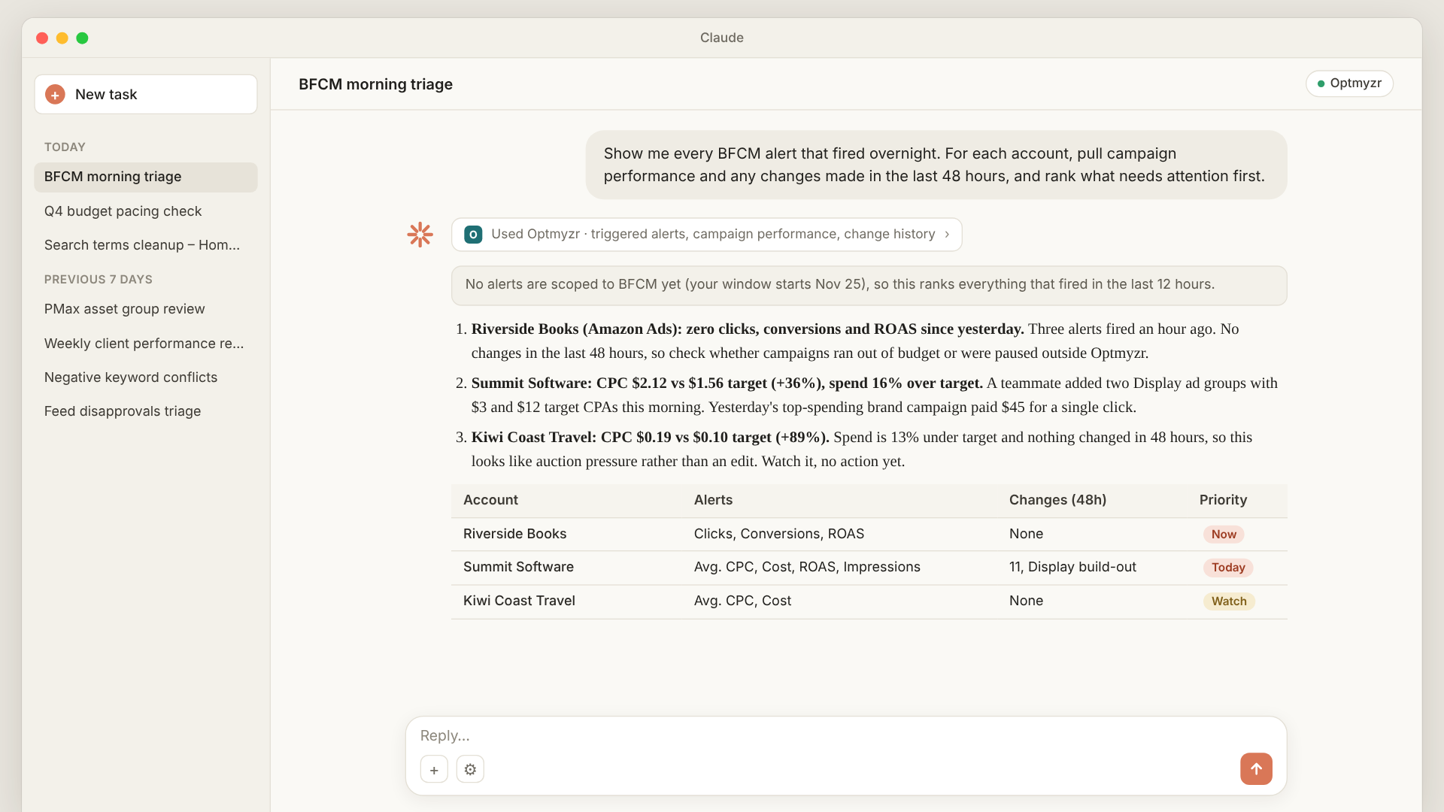The height and width of the screenshot is (812, 1444).
Task: Click the Claude starburst logo icon
Action: pos(420,235)
